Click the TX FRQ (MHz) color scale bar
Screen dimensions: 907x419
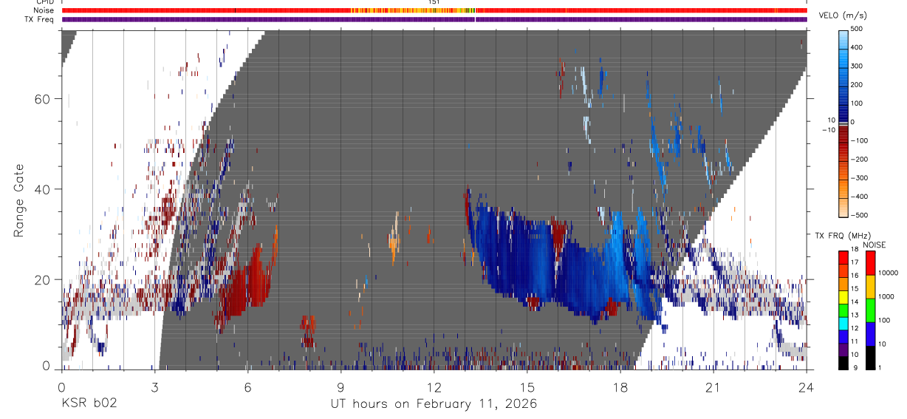pyautogui.click(x=843, y=310)
